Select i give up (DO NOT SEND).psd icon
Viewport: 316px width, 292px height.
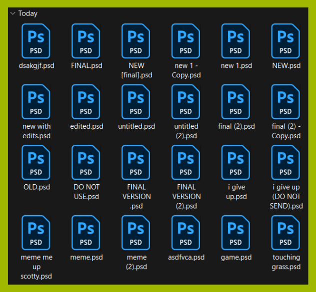pyautogui.click(x=285, y=163)
